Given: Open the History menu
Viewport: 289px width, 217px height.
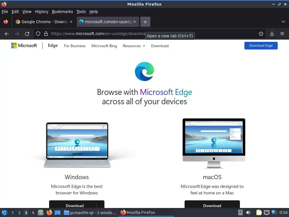Looking at the screenshot, I should pos(42,12).
